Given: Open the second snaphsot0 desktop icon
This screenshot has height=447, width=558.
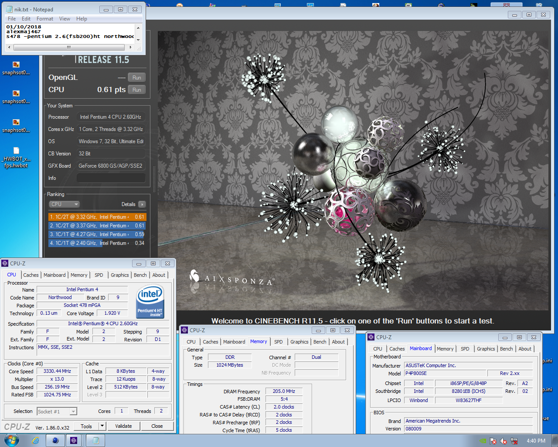Looking at the screenshot, I should click(16, 97).
